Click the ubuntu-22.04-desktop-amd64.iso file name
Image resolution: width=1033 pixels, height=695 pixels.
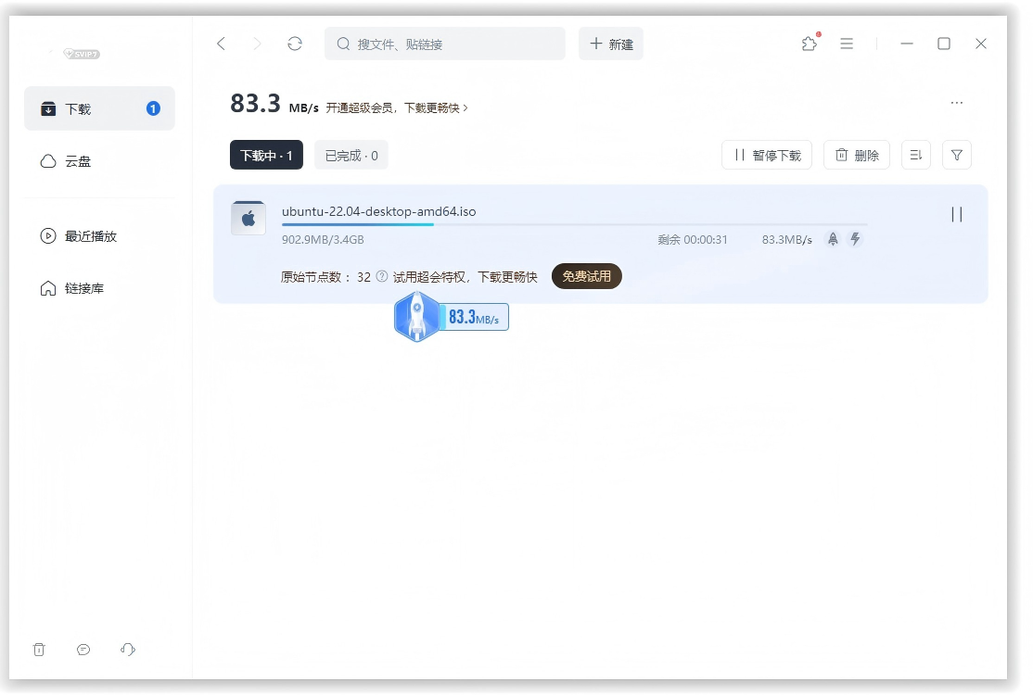pyautogui.click(x=379, y=211)
